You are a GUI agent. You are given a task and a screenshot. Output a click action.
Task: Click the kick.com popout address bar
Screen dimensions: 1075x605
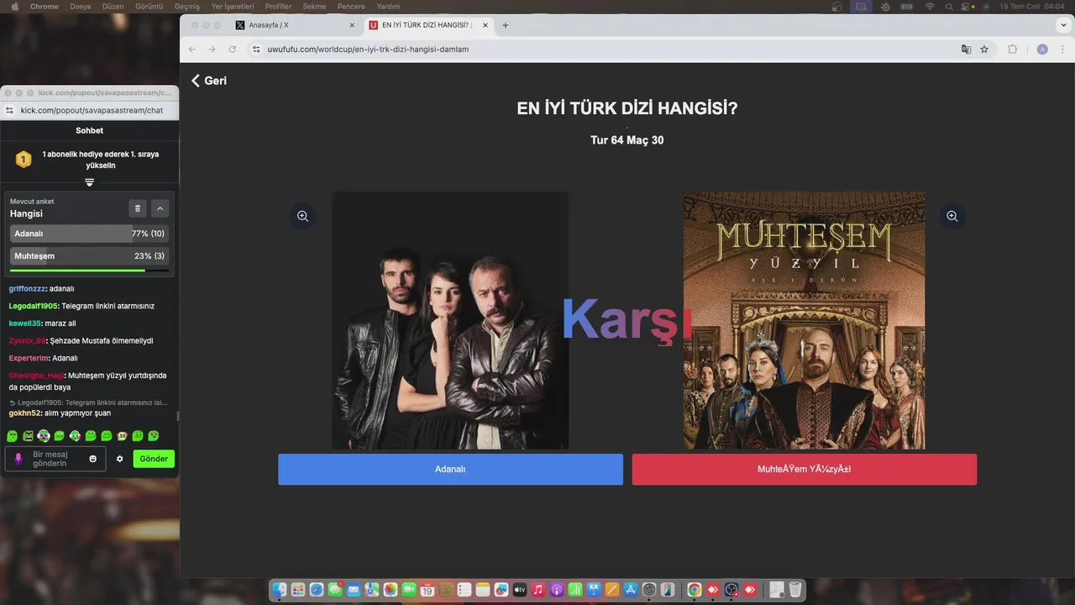[92, 110]
